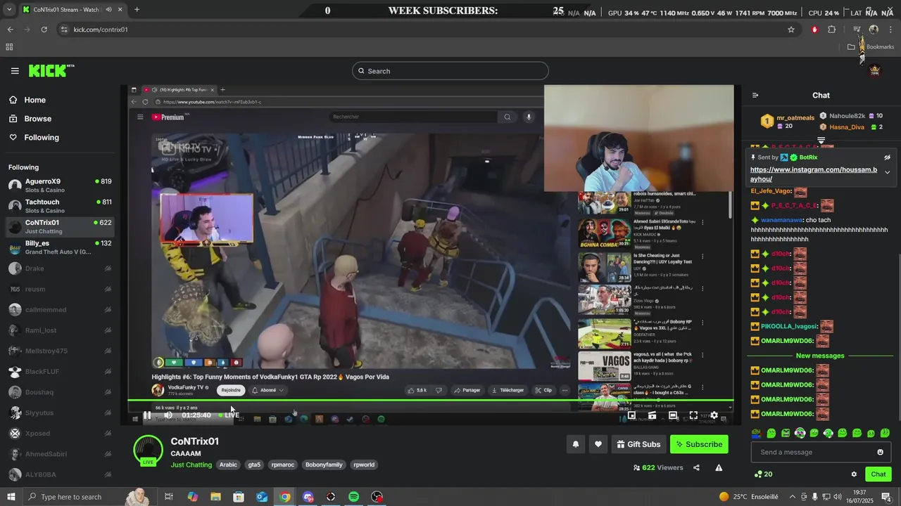
Task: Focus the Kick search box
Action: click(450, 71)
